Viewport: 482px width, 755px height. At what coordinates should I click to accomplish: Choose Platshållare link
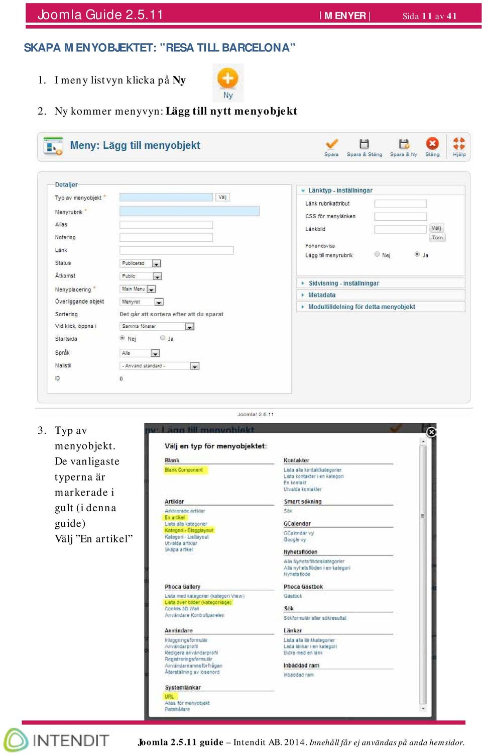(177, 709)
